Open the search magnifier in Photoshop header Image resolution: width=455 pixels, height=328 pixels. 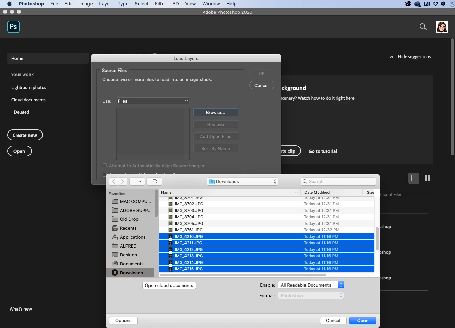click(423, 27)
